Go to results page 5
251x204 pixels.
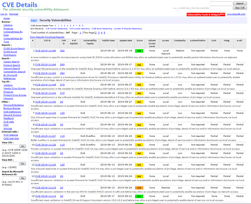coord(105,33)
